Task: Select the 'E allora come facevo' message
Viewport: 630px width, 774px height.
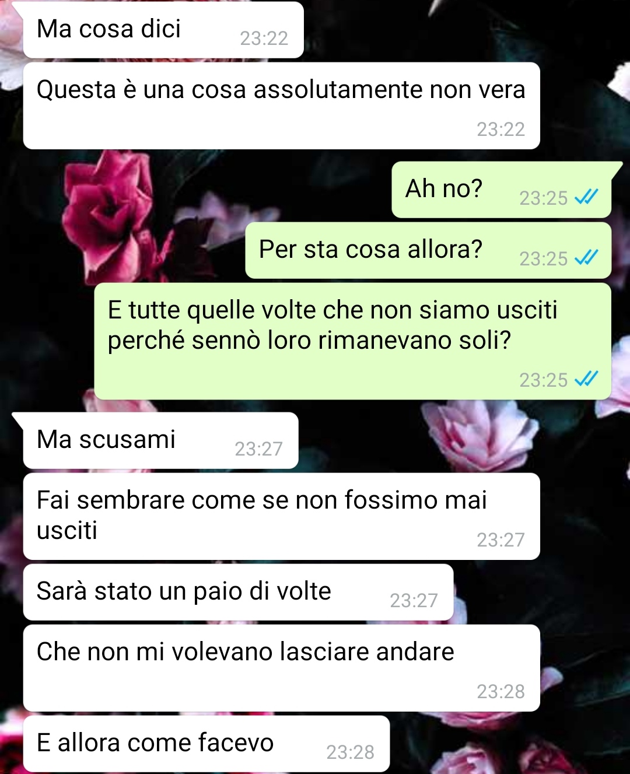Action: tap(206, 744)
